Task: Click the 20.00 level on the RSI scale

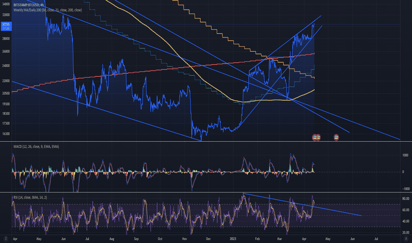Action: pos(406,232)
